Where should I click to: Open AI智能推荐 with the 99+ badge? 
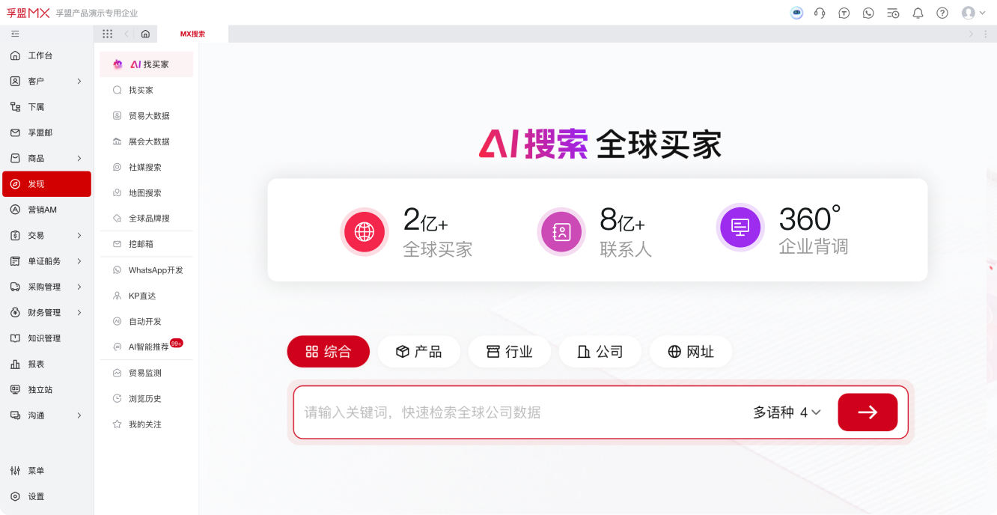tap(146, 347)
